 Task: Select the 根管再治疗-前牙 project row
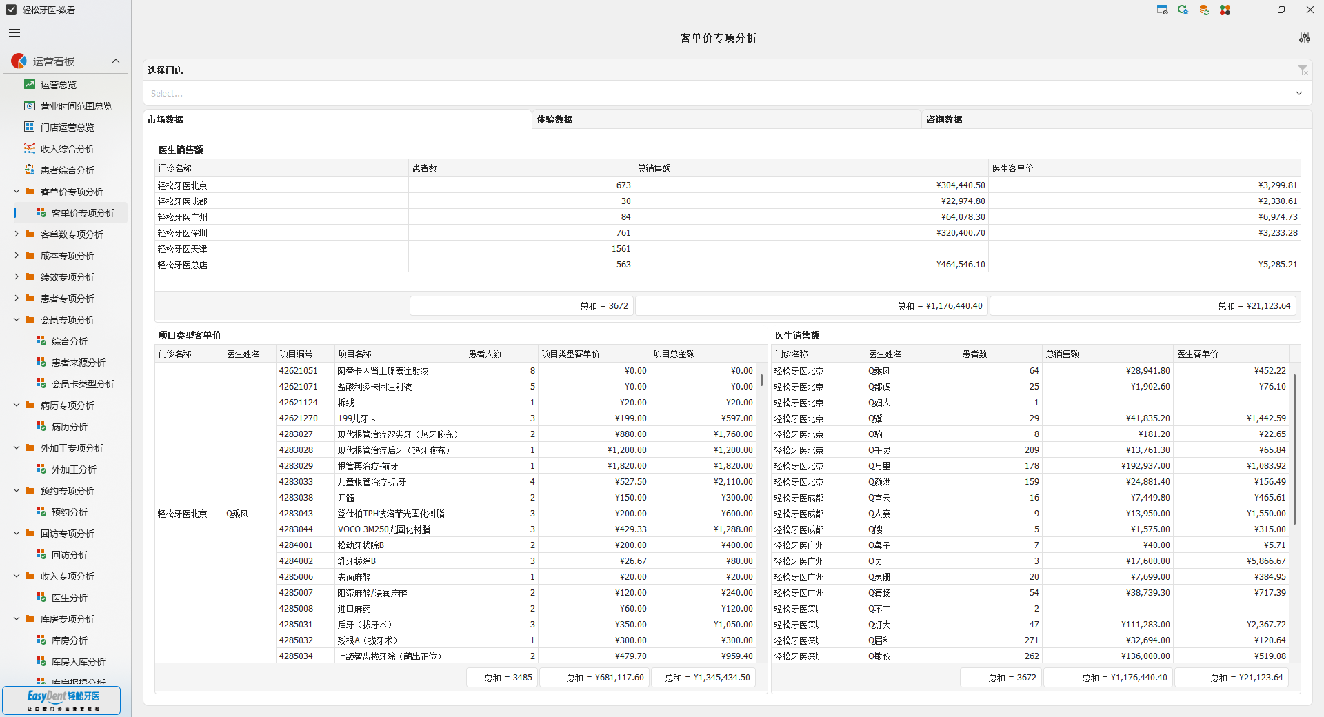[x=516, y=465]
